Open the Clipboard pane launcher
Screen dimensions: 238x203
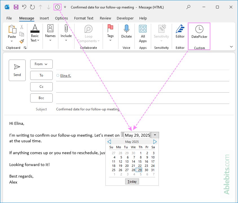coord(25,48)
